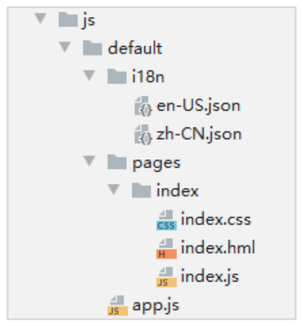Click the HTML icon of index.hml
The image size is (302, 325).
(x=167, y=248)
